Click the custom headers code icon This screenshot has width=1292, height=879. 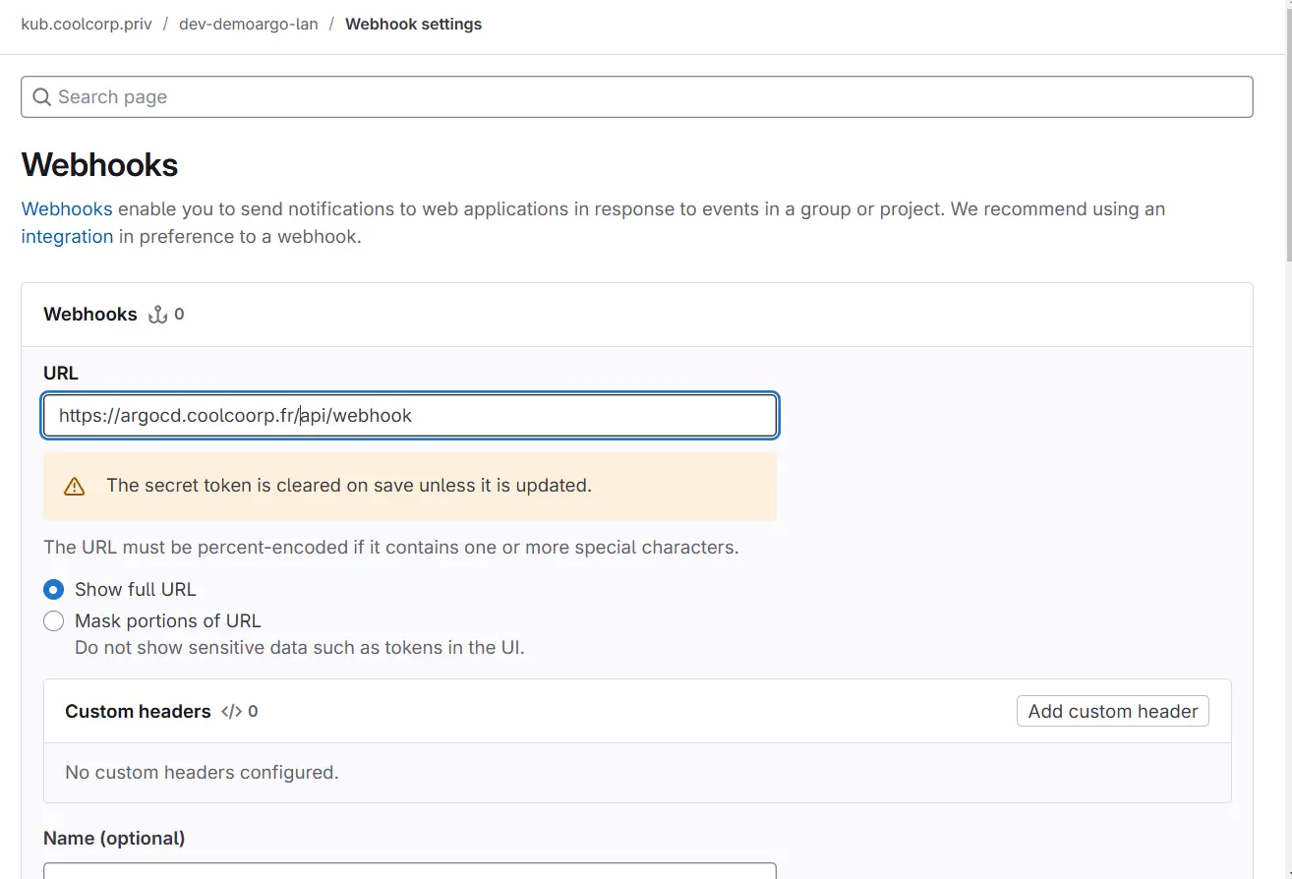coord(231,711)
